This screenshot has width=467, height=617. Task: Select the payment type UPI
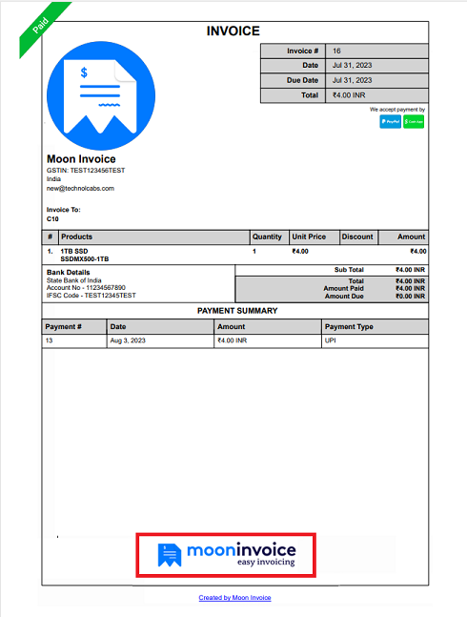coord(330,340)
